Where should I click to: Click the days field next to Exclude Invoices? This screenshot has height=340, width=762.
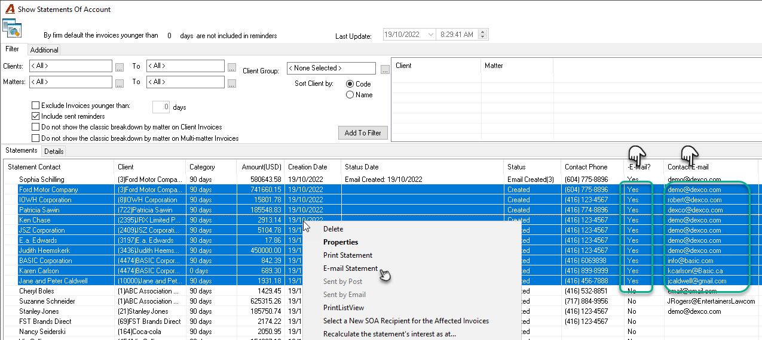coord(161,107)
